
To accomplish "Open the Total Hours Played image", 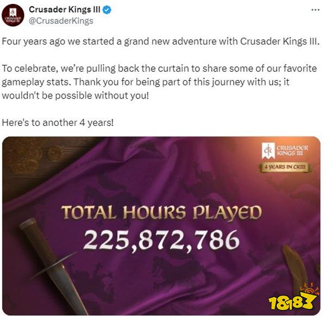I will pyautogui.click(x=161, y=226).
